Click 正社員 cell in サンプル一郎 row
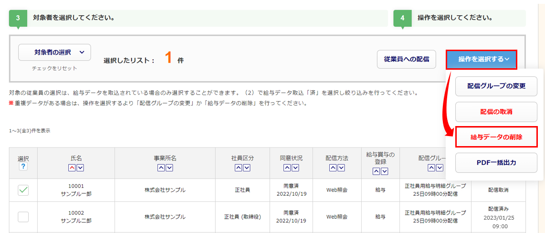545x233 pixels. tap(242, 190)
